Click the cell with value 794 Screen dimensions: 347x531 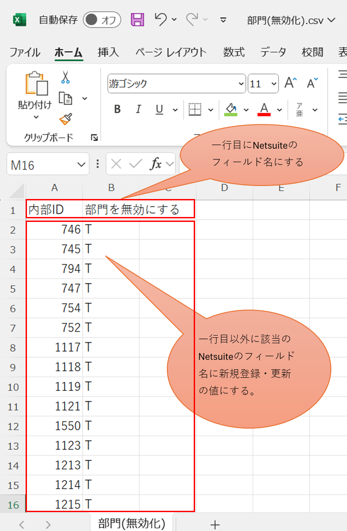click(x=54, y=269)
